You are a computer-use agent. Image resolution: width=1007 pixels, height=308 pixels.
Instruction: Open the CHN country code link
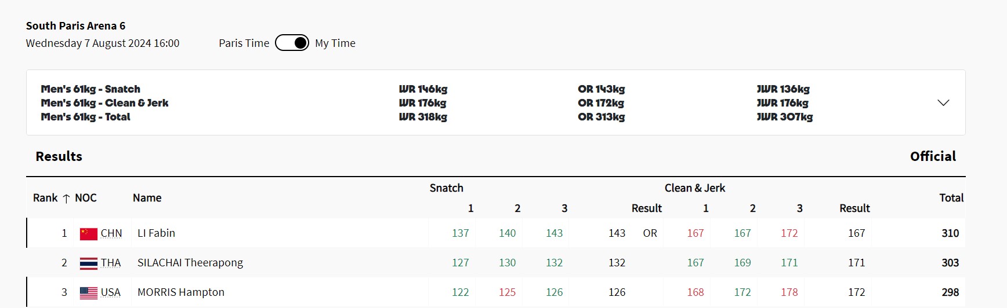point(111,233)
